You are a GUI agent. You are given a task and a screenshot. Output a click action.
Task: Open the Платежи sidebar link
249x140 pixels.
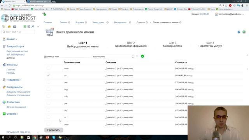pos(11,70)
